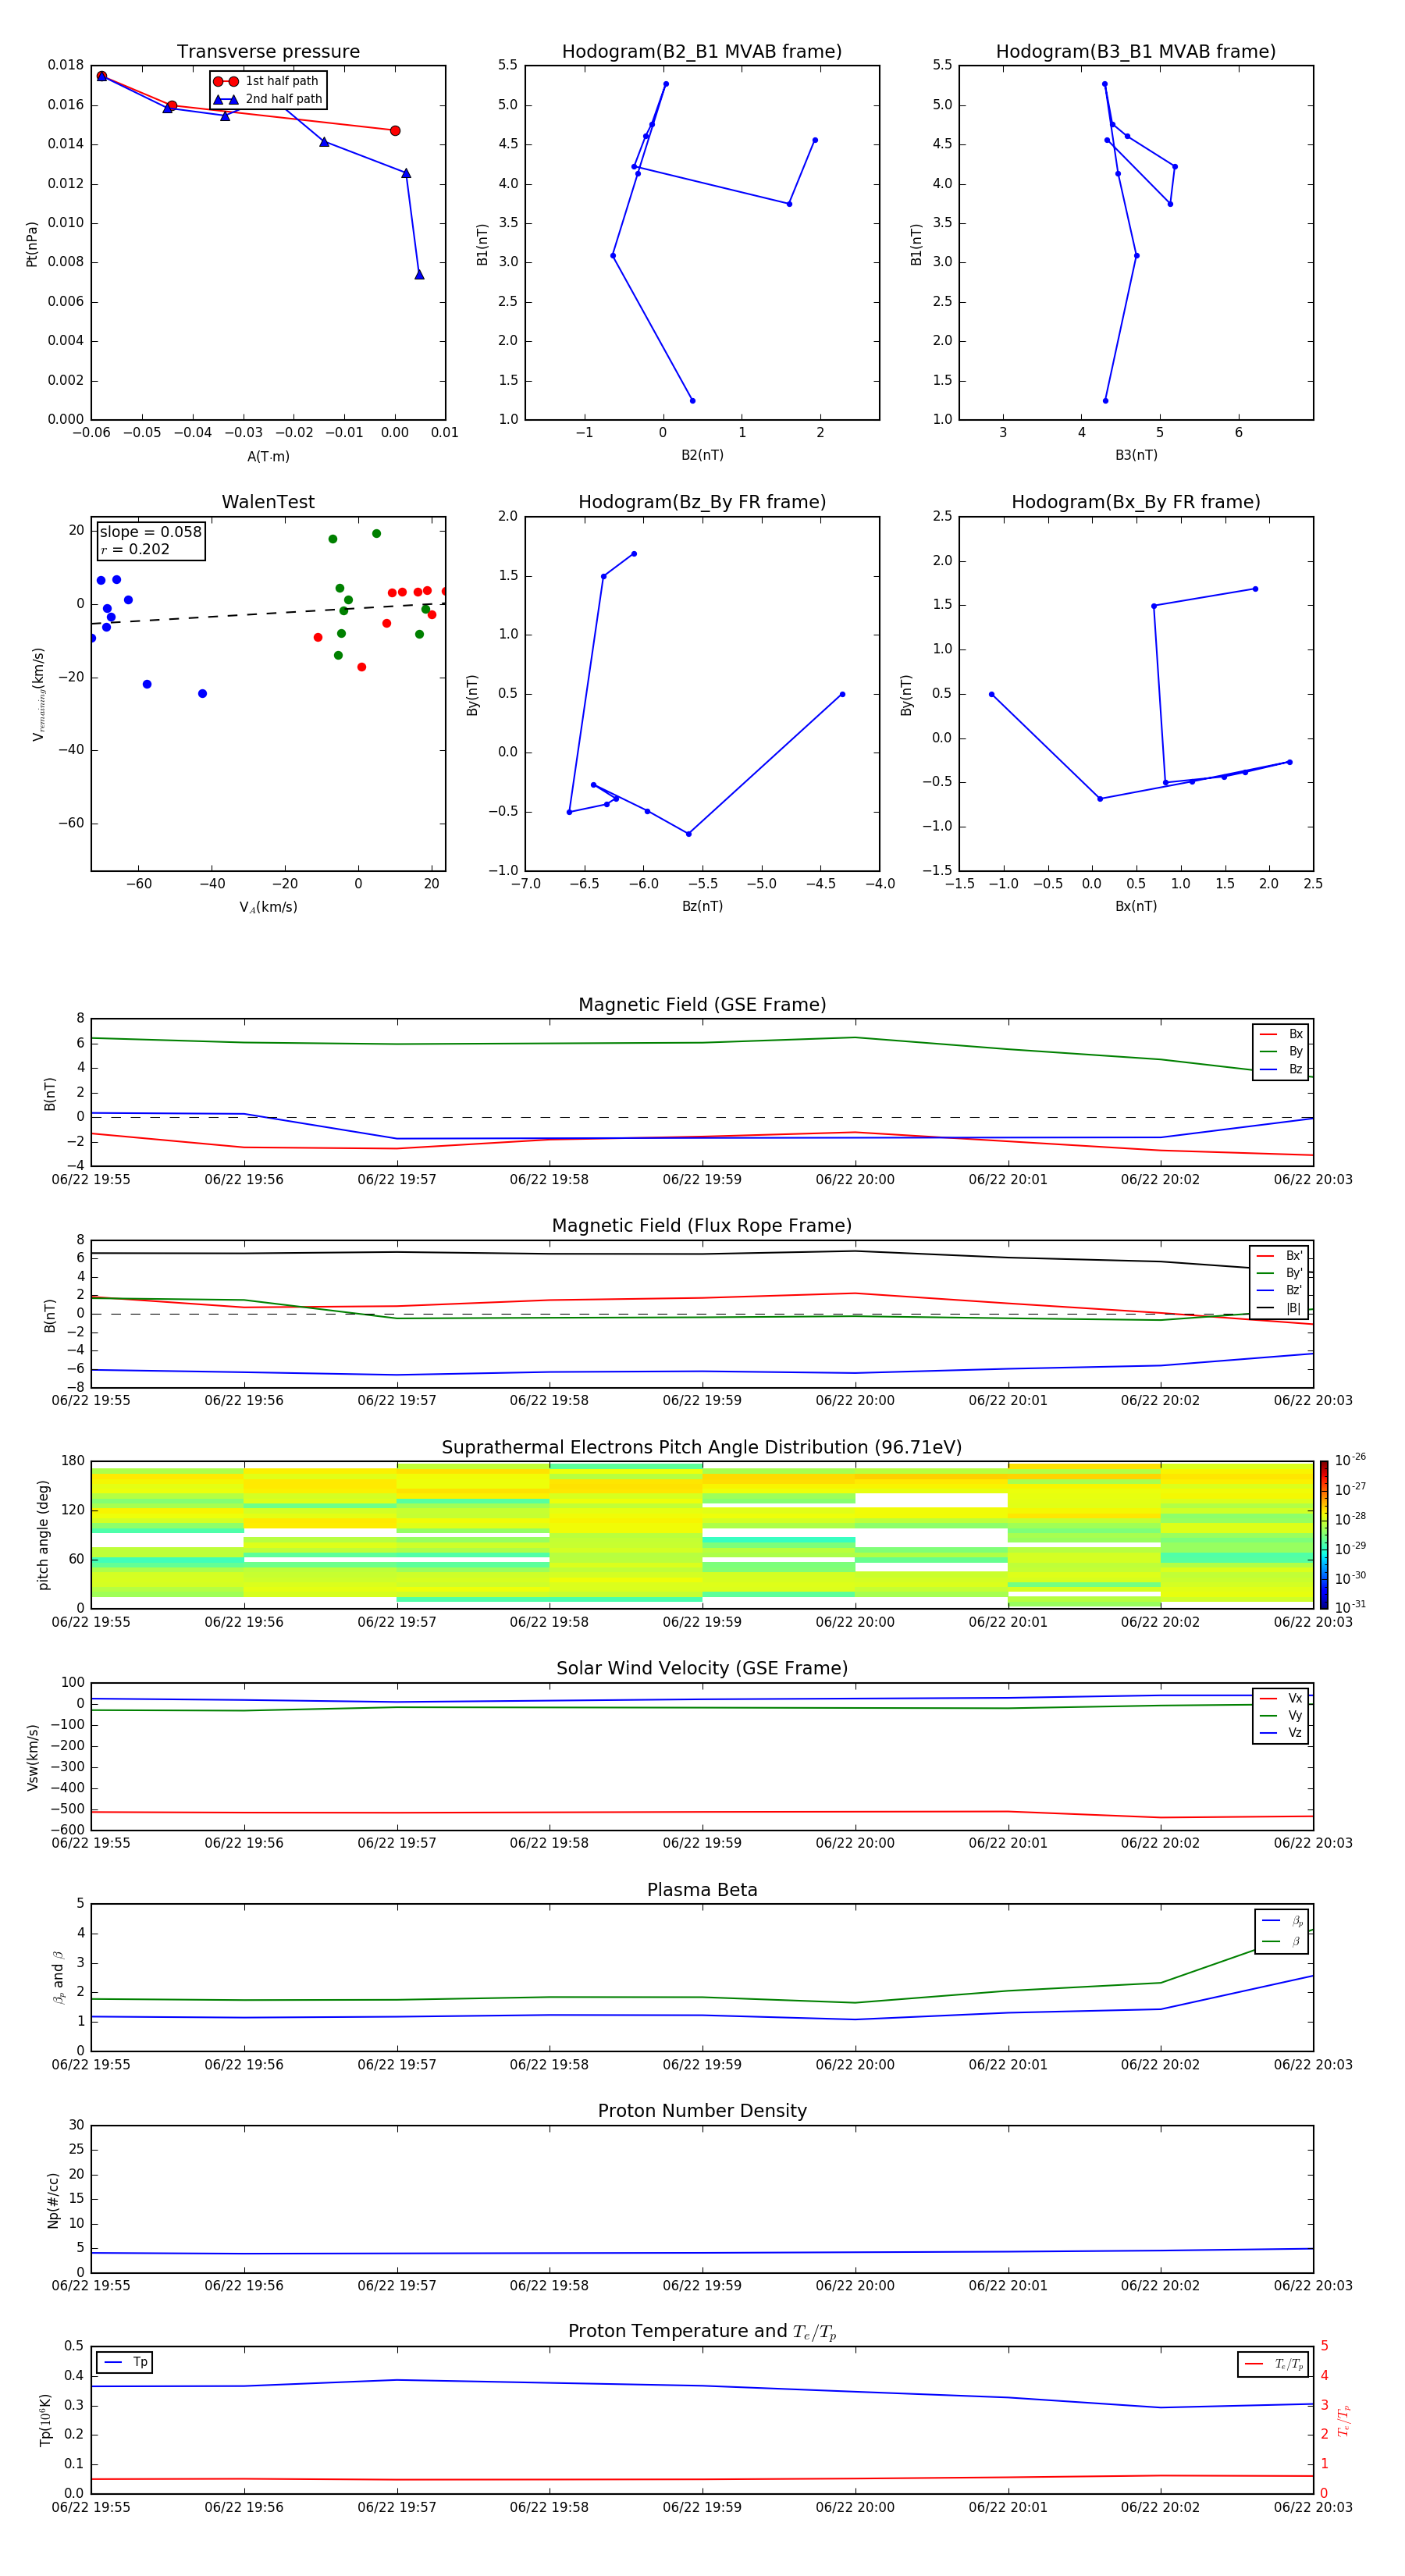The height and width of the screenshot is (2576, 1405).
Task: Click the Vx legend entry
Action: (1281, 1699)
